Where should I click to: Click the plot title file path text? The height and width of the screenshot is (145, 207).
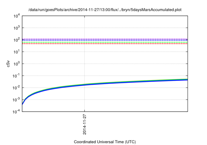tap(105, 10)
